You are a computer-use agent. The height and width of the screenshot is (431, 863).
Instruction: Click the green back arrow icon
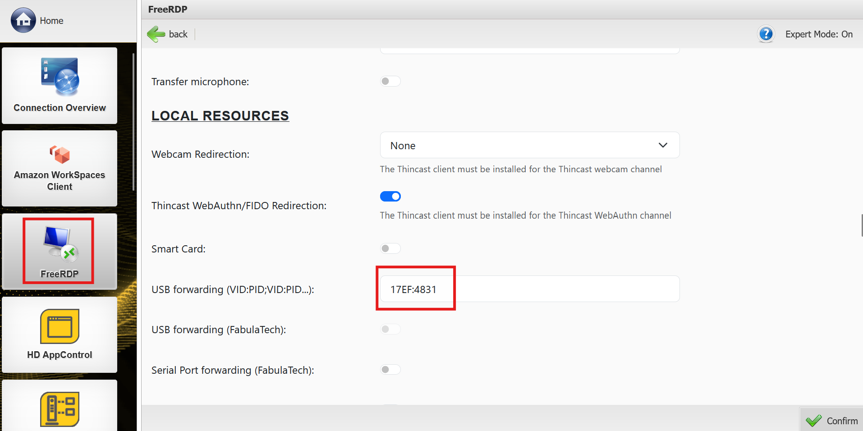(x=156, y=34)
